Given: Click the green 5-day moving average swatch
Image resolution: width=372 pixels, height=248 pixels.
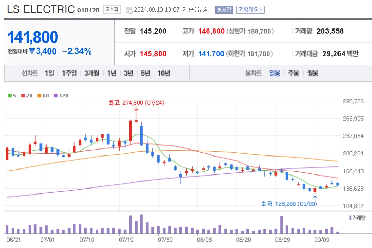Looking at the screenshot, I should click(10, 96).
